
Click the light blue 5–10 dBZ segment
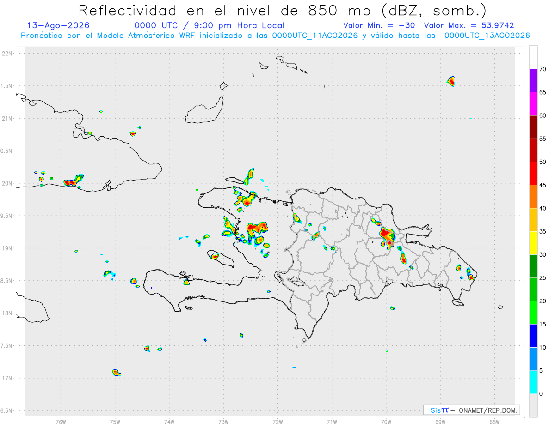533,359
